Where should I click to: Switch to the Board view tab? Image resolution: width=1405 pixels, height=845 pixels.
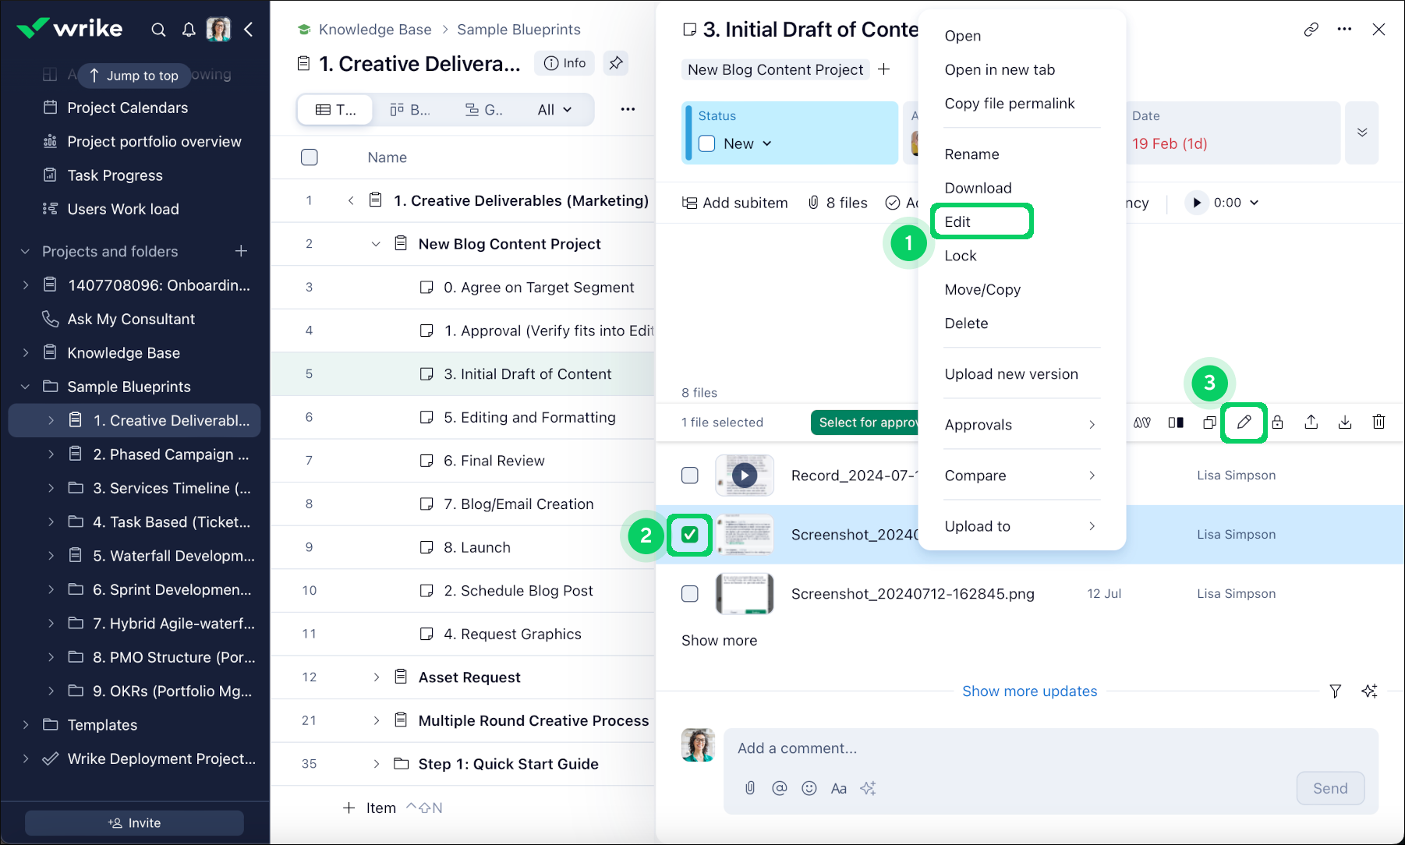[410, 110]
